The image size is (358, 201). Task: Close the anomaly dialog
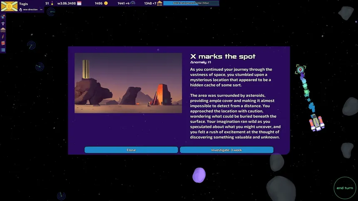tap(131, 150)
